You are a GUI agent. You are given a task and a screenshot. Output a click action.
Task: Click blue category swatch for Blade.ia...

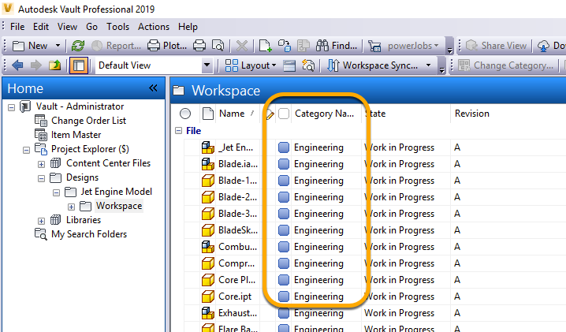[284, 164]
